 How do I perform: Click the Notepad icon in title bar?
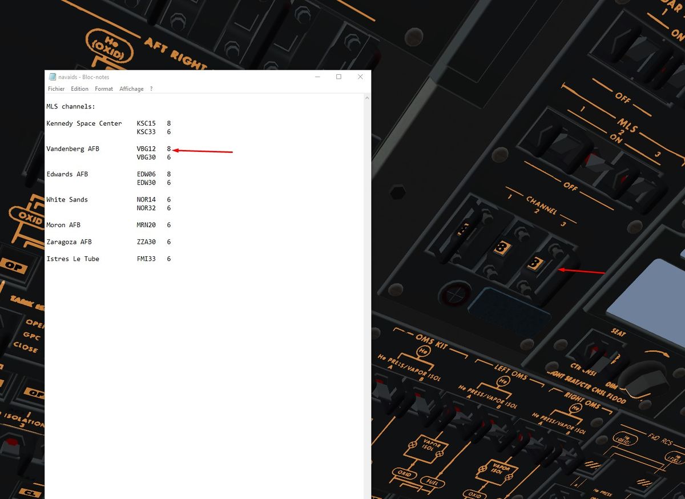tap(53, 77)
